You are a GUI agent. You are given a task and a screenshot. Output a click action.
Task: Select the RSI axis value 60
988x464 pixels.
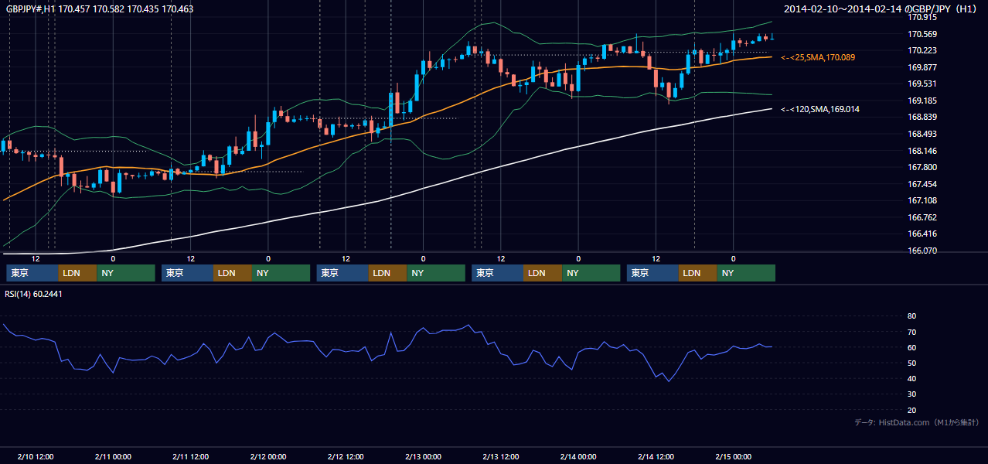911,347
